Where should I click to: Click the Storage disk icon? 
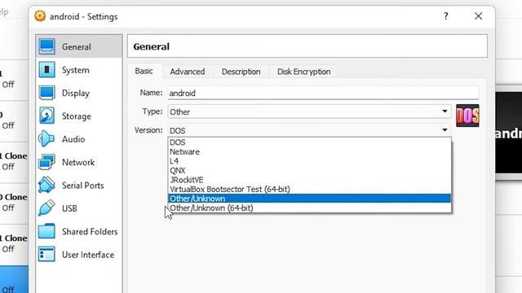pyautogui.click(x=46, y=116)
